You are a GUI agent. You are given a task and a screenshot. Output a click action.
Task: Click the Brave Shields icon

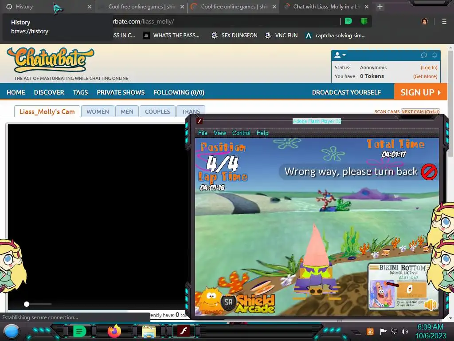point(364,21)
